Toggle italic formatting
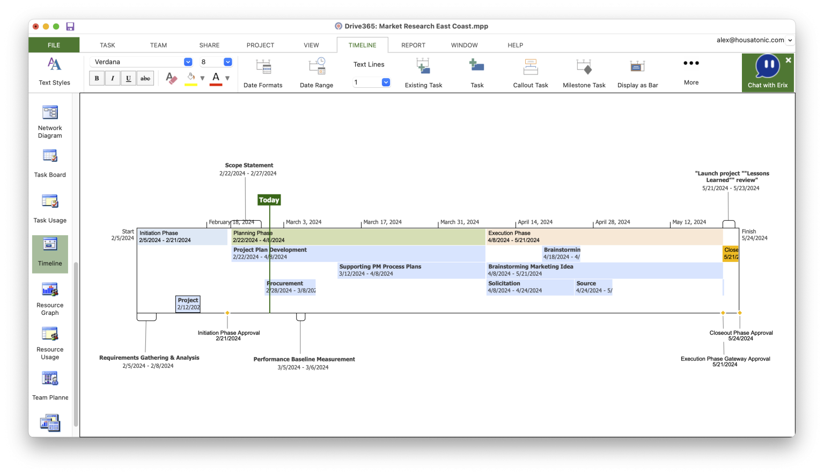Image resolution: width=824 pixels, height=475 pixels. coord(113,78)
